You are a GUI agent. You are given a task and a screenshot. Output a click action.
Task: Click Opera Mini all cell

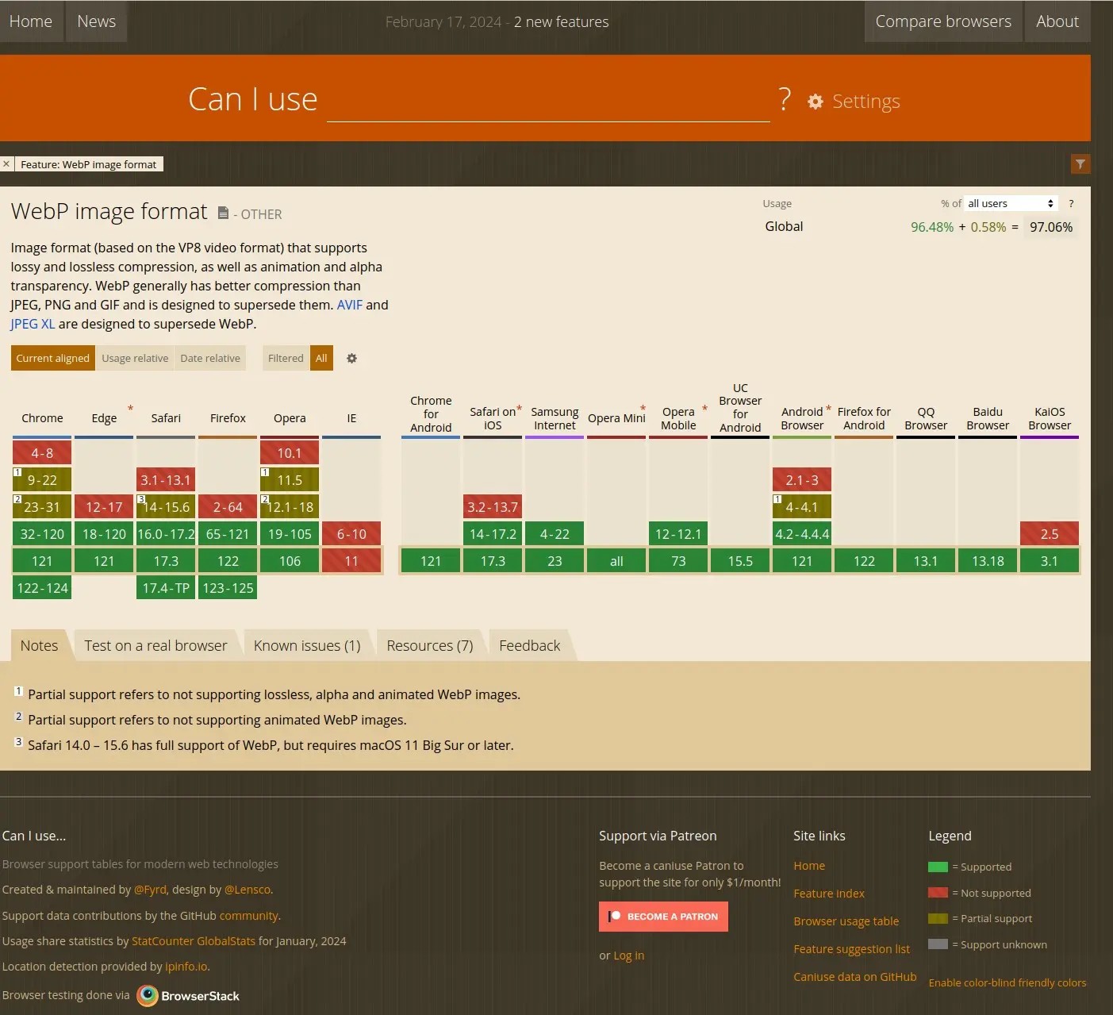click(x=616, y=561)
